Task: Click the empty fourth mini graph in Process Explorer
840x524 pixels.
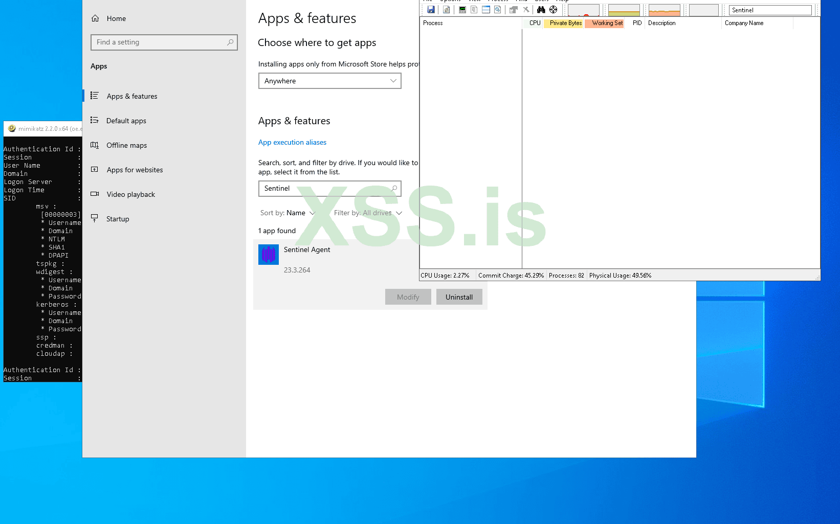Action: tap(704, 10)
